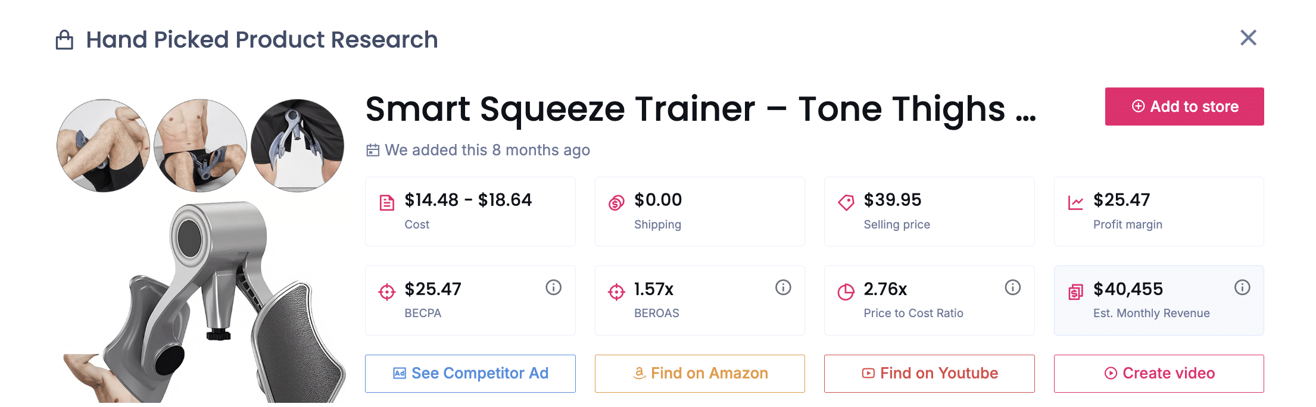Show the Est. Monthly Revenue info tooltip
The width and height of the screenshot is (1316, 407).
click(1242, 287)
